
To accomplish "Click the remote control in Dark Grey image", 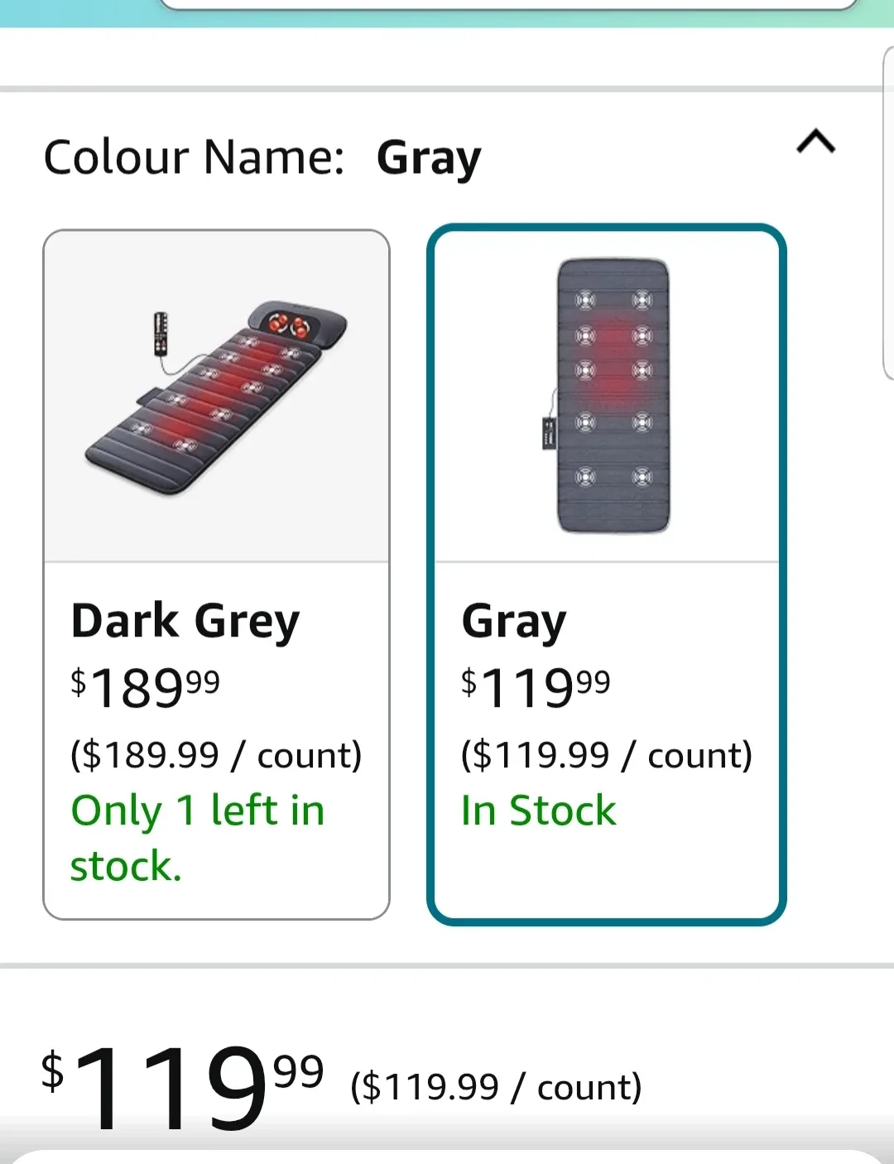I will pyautogui.click(x=161, y=334).
